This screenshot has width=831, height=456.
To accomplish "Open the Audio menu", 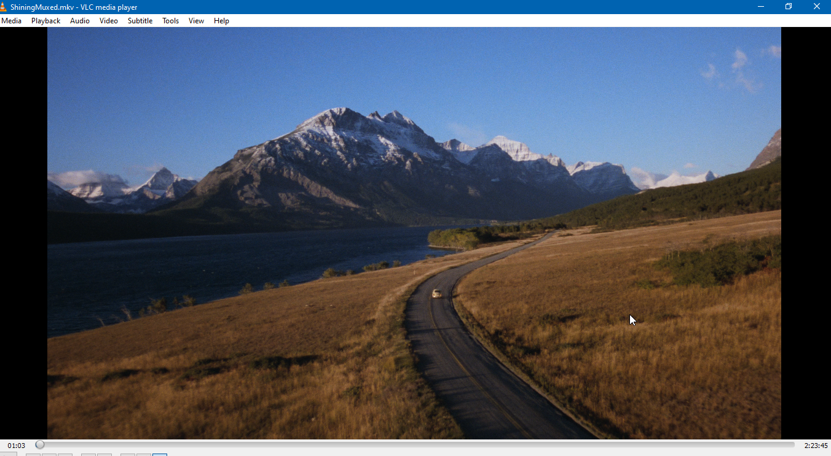I will pos(80,21).
